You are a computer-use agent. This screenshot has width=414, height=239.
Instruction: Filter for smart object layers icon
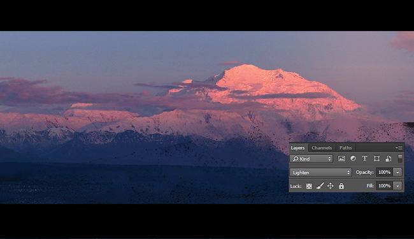point(389,159)
